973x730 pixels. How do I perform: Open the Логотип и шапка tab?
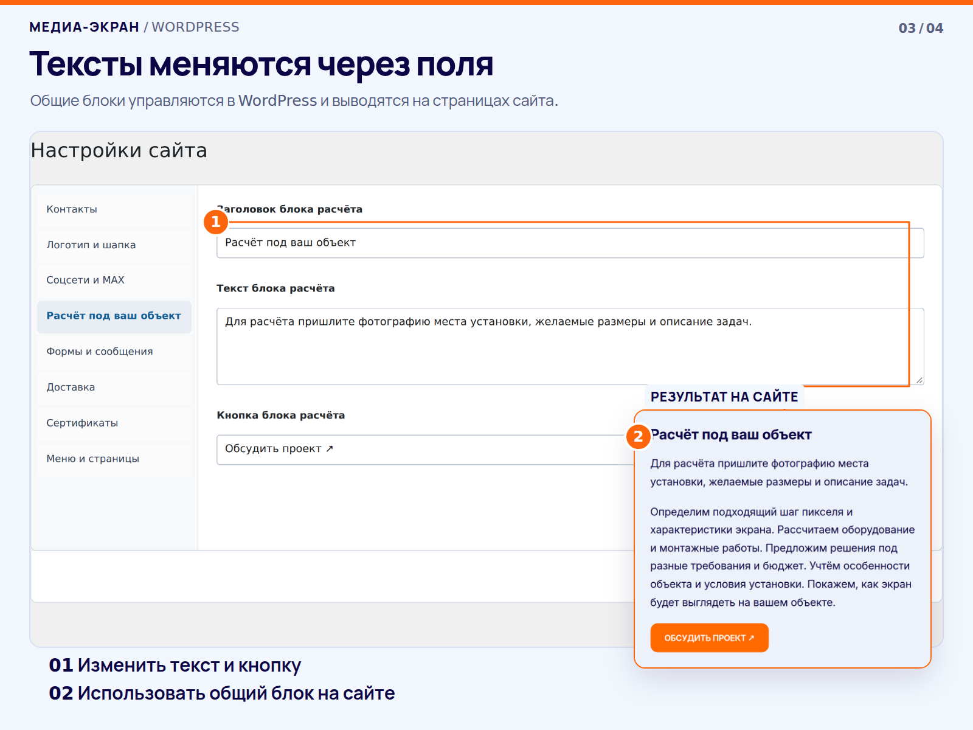point(114,245)
